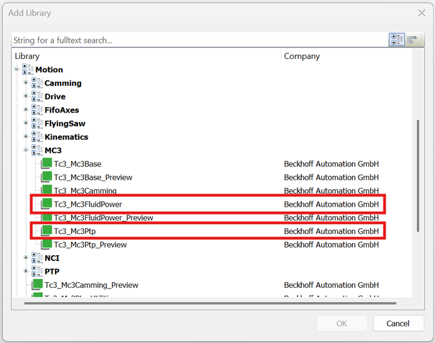The width and height of the screenshot is (435, 343).
Task: Select the Tc3_Mc3Camming library
Action: point(85,191)
